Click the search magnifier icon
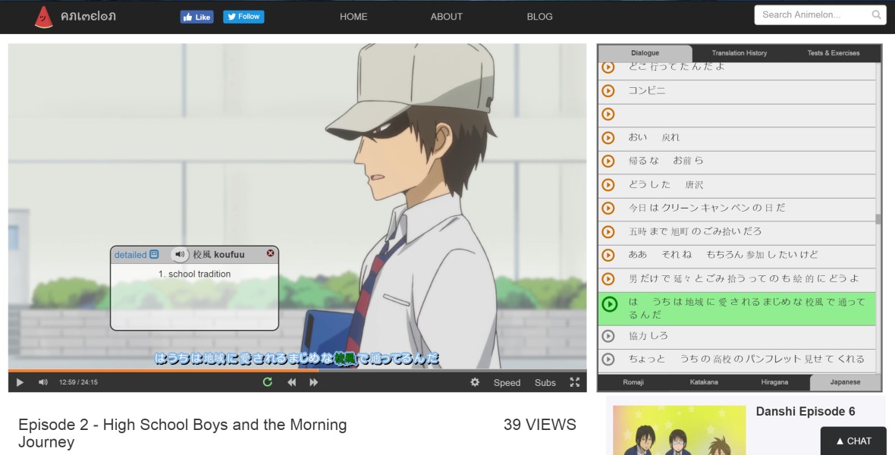This screenshot has height=455, width=895. (876, 15)
